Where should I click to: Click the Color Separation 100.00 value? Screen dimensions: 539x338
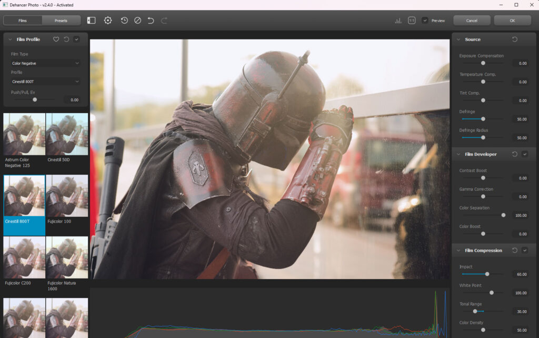(521, 215)
